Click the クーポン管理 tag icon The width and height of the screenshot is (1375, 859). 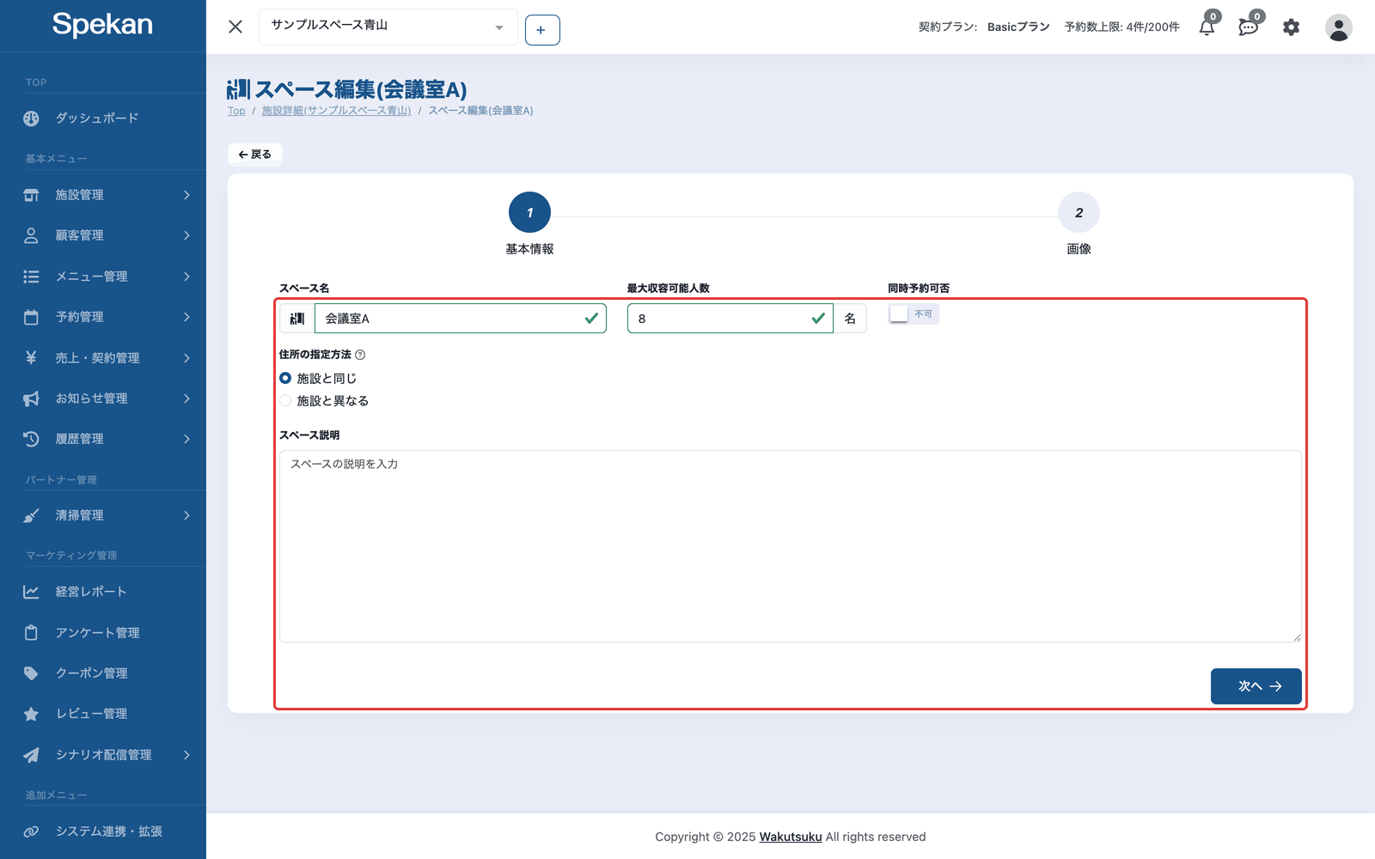click(31, 673)
